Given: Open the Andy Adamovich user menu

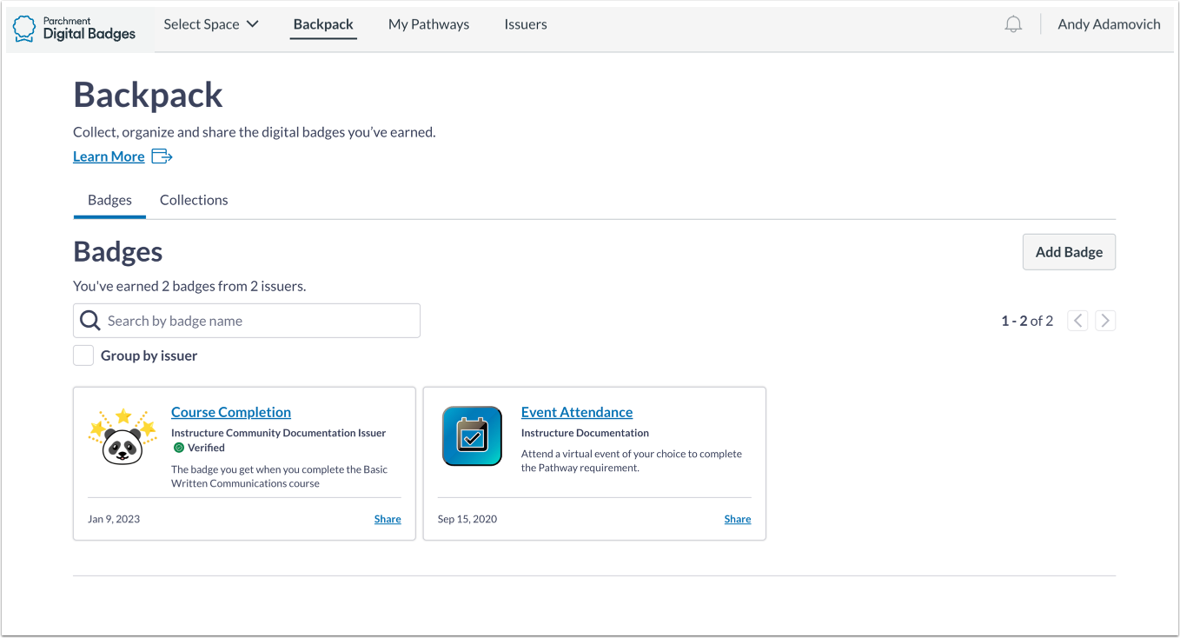Looking at the screenshot, I should click(x=1109, y=24).
